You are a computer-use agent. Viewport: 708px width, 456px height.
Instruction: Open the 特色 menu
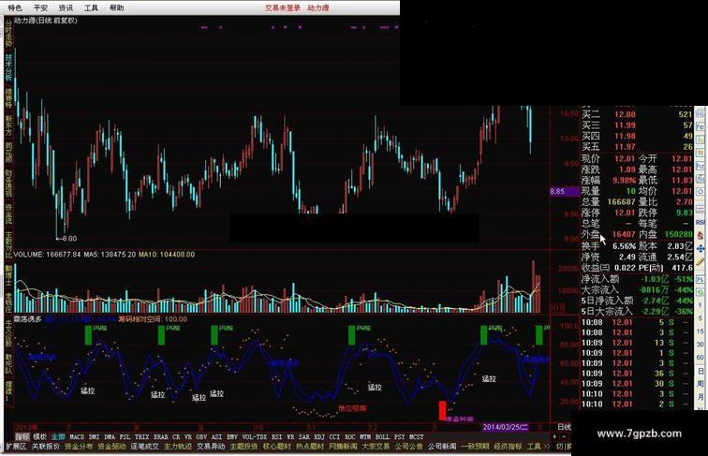point(15,7)
